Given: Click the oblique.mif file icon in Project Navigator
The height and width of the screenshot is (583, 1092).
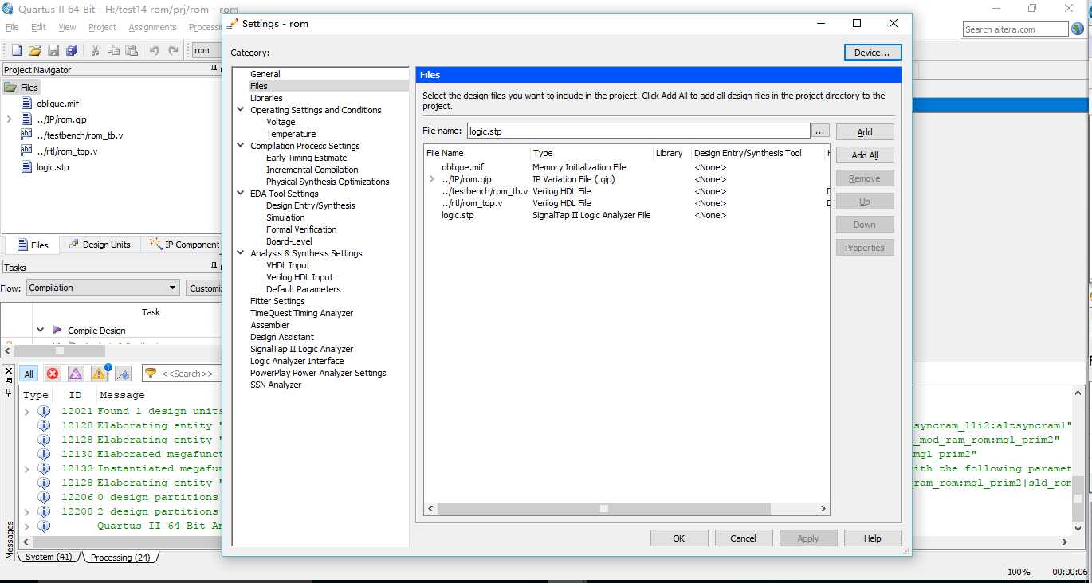Looking at the screenshot, I should (x=27, y=104).
